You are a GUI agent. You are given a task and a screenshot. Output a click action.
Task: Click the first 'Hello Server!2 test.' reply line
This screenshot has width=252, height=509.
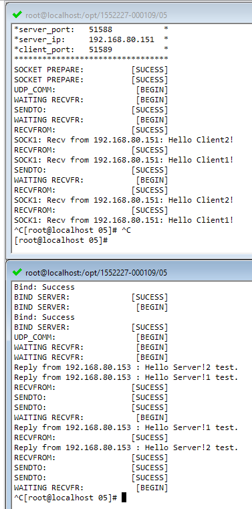pos(126,367)
